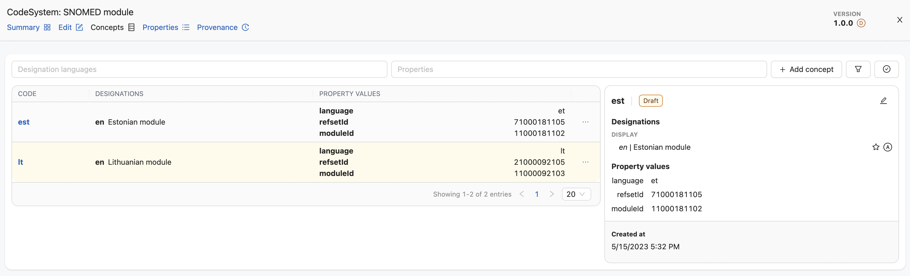Focus the Designation languages field
Image resolution: width=910 pixels, height=276 pixels.
pyautogui.click(x=199, y=70)
